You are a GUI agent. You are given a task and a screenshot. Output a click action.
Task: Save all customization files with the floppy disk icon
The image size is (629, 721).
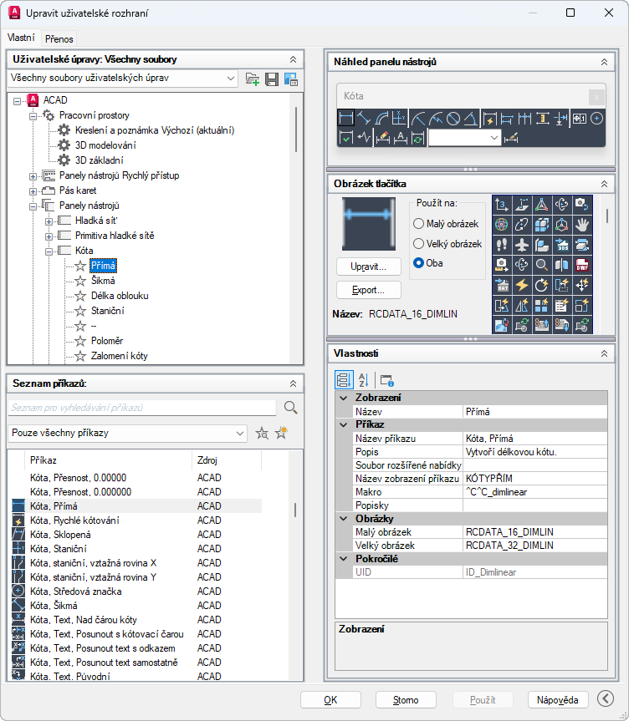point(272,79)
